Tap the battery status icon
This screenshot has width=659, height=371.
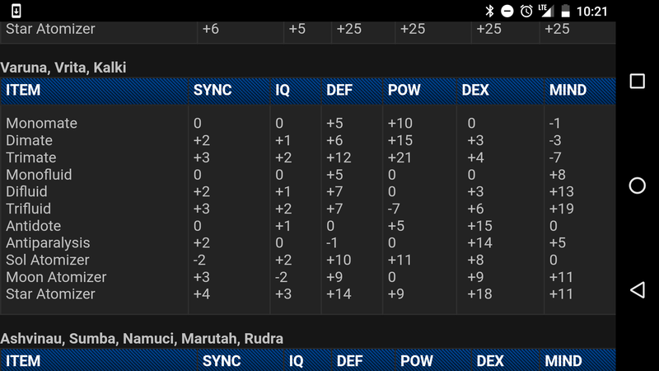(x=566, y=11)
